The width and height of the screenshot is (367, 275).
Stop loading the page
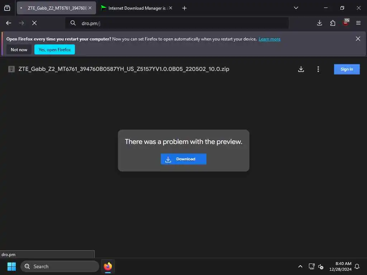pos(34,23)
